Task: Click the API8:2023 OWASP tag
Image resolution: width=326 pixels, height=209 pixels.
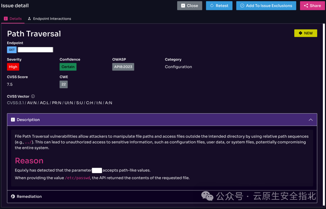Action: (x=123, y=67)
